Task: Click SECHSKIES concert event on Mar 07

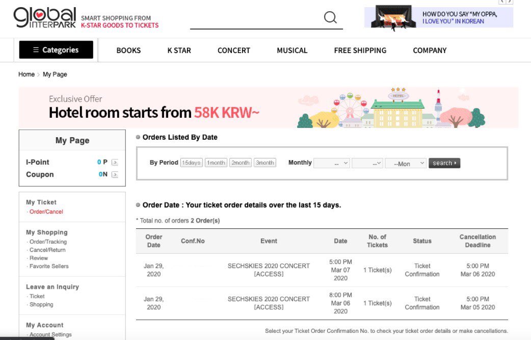Action: (x=269, y=270)
